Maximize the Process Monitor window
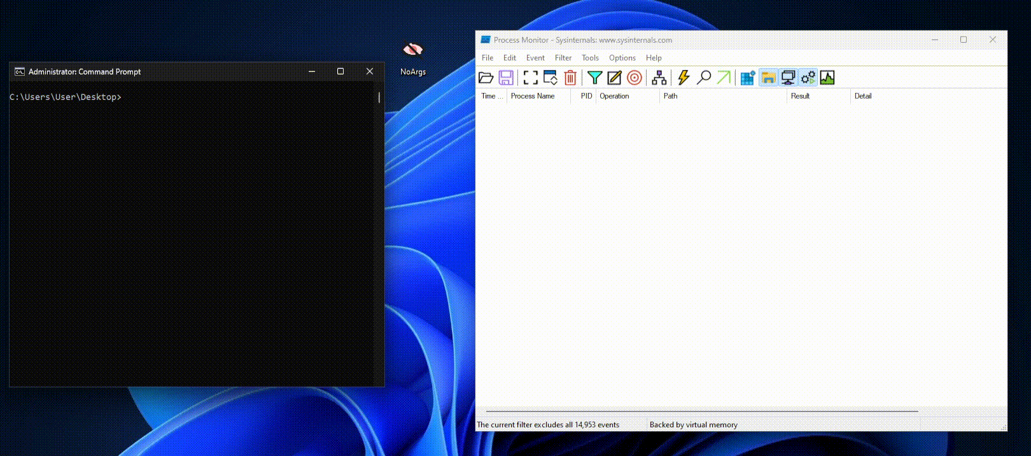Viewport: 1031px width, 456px height. coord(964,39)
